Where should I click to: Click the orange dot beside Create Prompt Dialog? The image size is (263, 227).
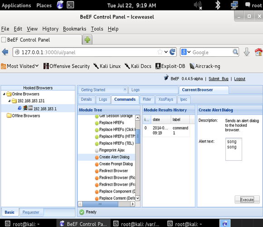[x=97, y=164]
